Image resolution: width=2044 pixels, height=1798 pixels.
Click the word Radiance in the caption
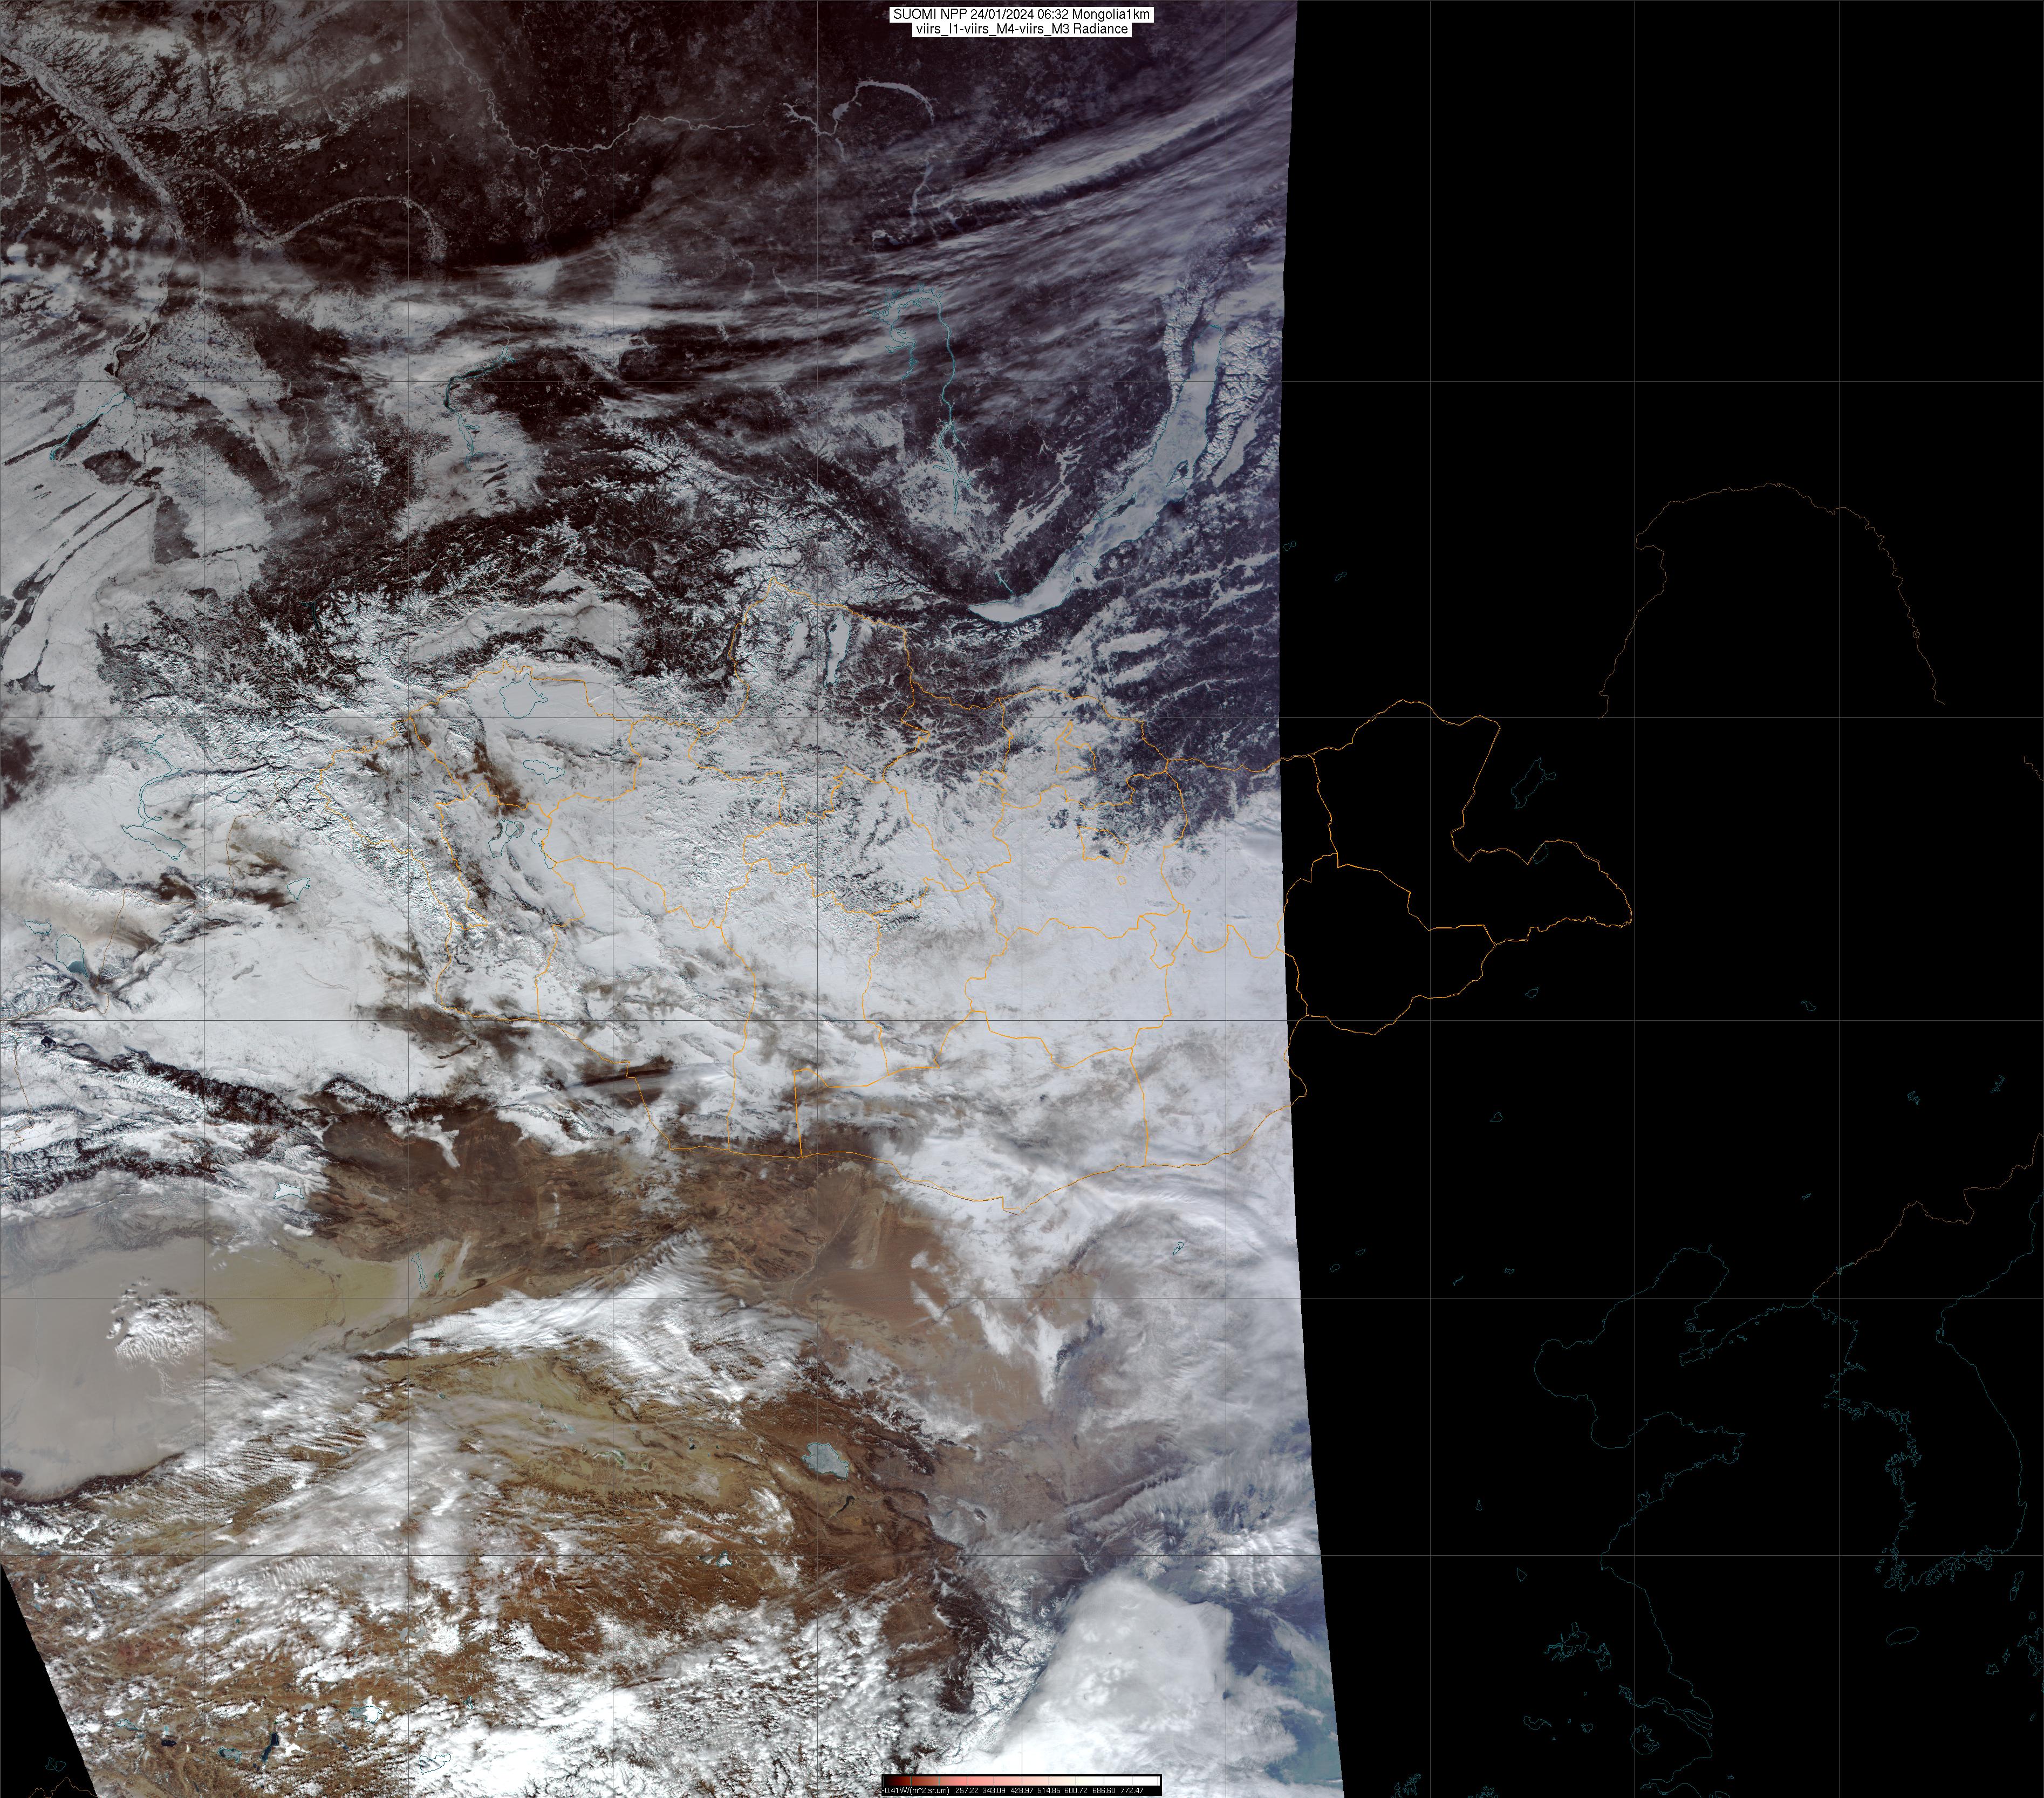tap(1102, 29)
